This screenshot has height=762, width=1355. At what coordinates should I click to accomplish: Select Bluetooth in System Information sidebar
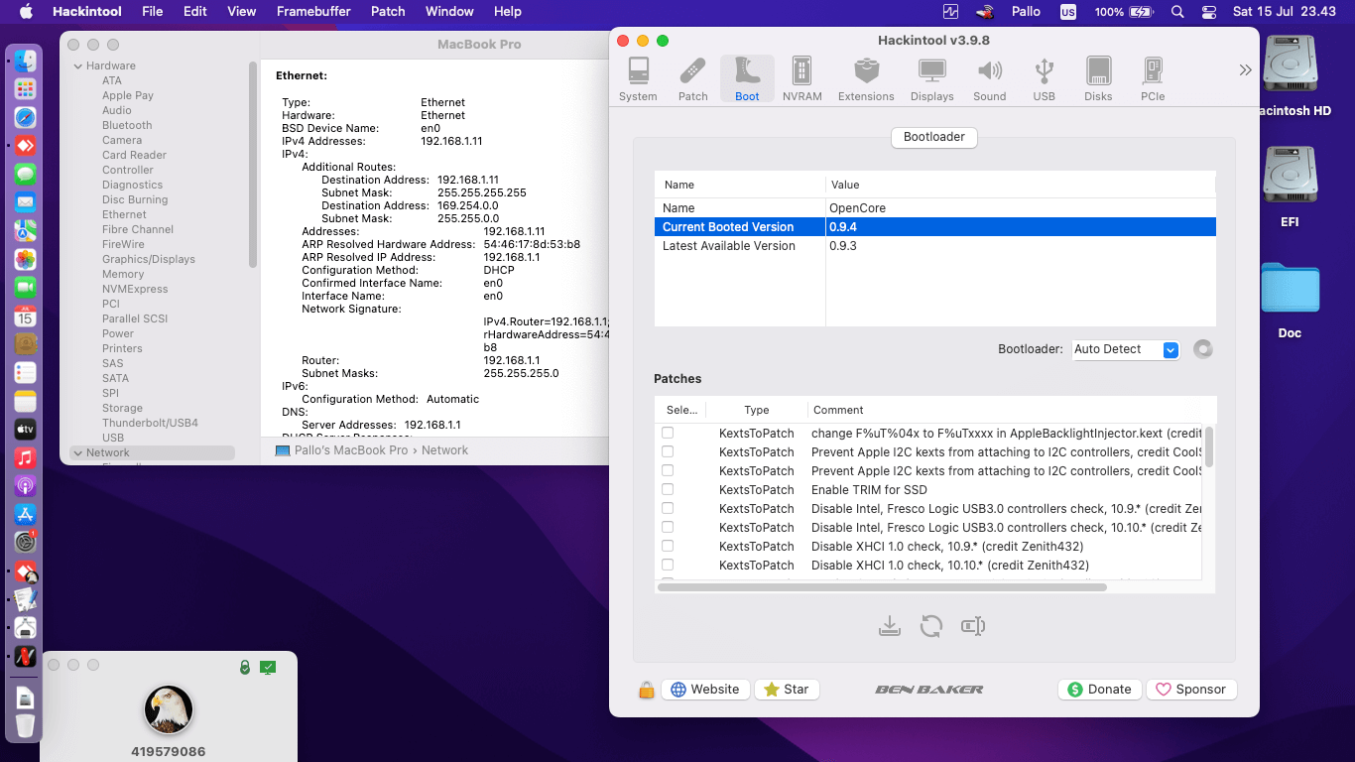(x=127, y=125)
